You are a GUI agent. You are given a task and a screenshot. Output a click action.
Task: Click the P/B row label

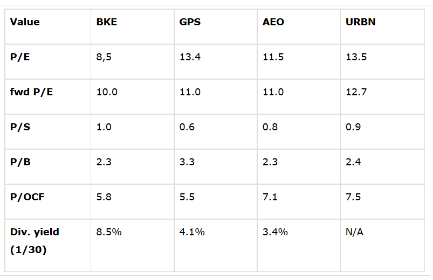[x=19, y=162]
